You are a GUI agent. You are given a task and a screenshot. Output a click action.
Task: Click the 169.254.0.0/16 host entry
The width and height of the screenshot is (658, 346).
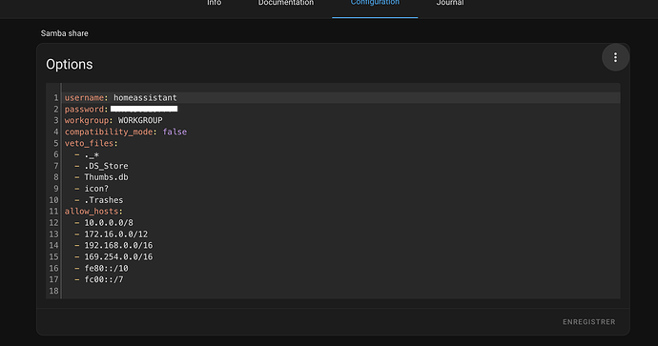(x=113, y=256)
